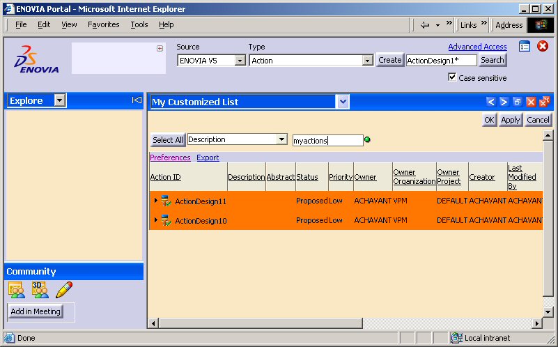Viewport: 558px width, 347px height.
Task: Sort by the Owner Organization column header
Action: click(x=414, y=177)
